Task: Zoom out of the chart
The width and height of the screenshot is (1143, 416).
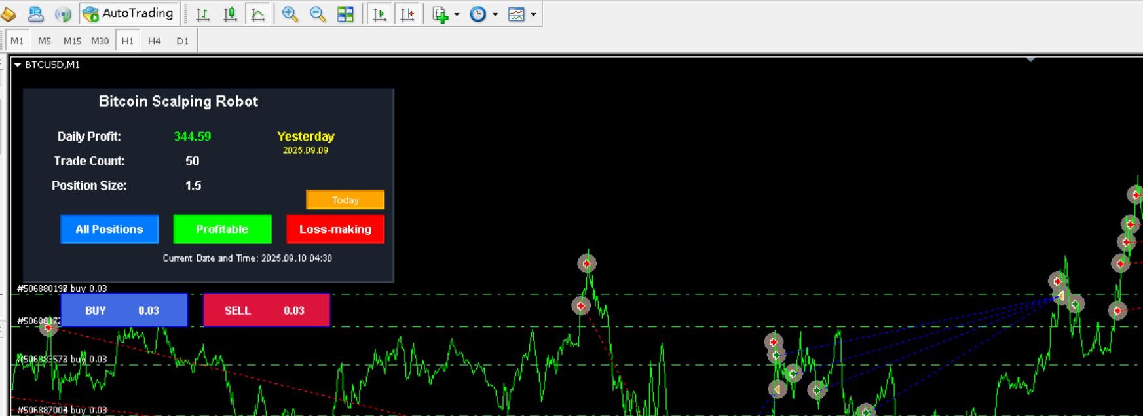Action: pyautogui.click(x=318, y=14)
